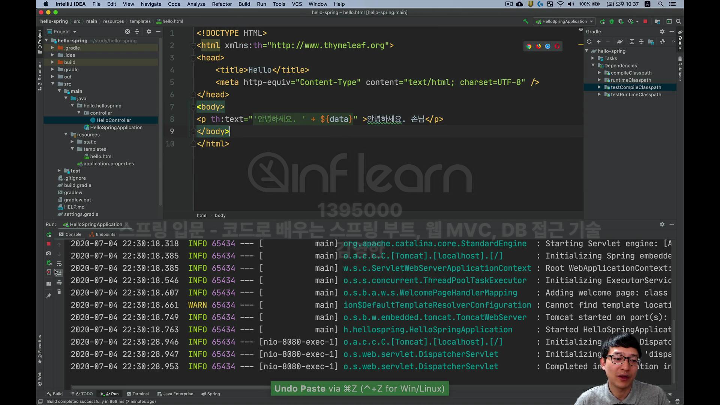Viewport: 720px width, 405px height.
Task: Expand Gradle Tasks node
Action: 593,58
